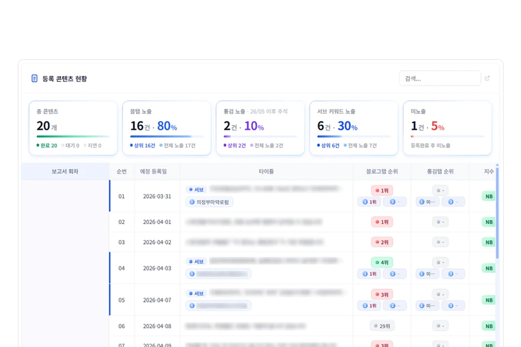Click the 대기 0 legend item
The height and width of the screenshot is (347, 521).
[x=70, y=146]
